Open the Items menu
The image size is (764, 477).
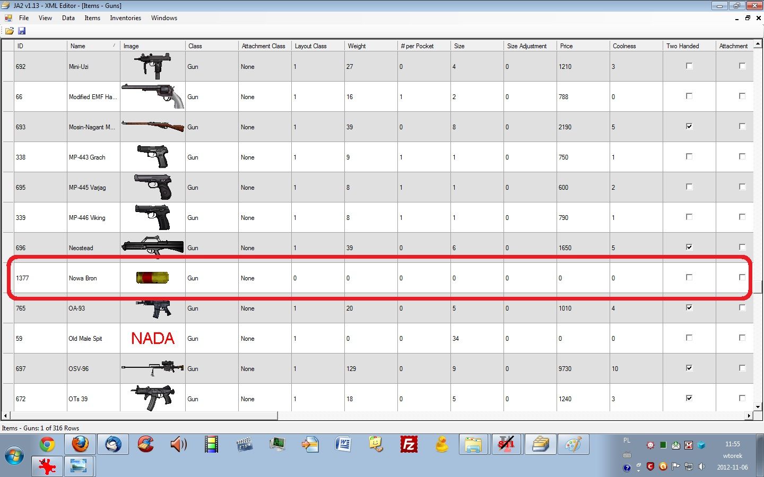tap(92, 18)
